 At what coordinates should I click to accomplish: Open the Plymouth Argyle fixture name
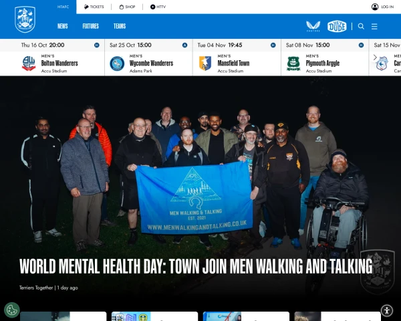coord(323,63)
